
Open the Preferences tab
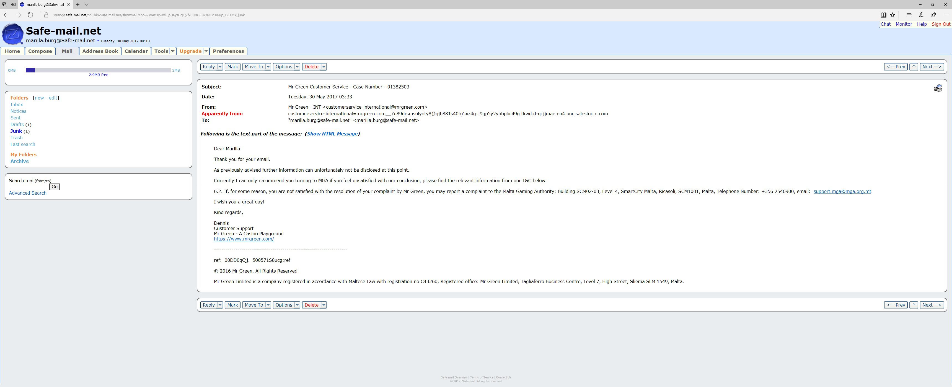pyautogui.click(x=228, y=51)
